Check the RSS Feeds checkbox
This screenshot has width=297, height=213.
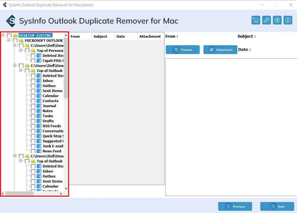click(x=33, y=126)
